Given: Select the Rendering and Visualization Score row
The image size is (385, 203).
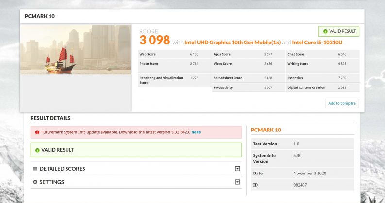Looking at the screenshot, I should [x=174, y=80].
